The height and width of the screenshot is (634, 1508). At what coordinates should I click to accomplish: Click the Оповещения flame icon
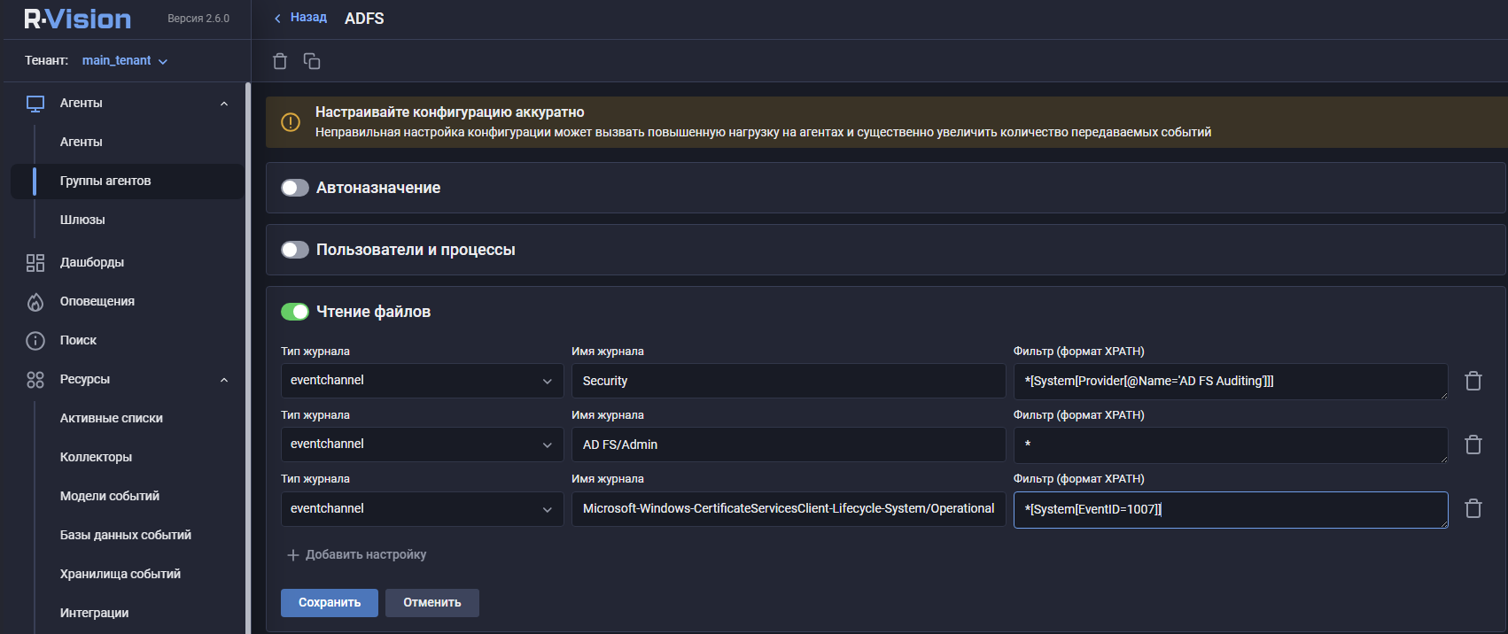tap(35, 302)
